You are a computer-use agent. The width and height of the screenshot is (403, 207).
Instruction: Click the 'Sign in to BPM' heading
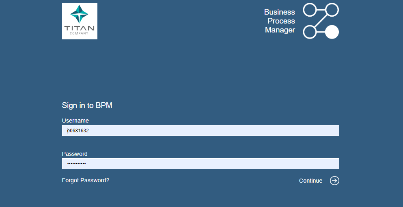point(87,106)
